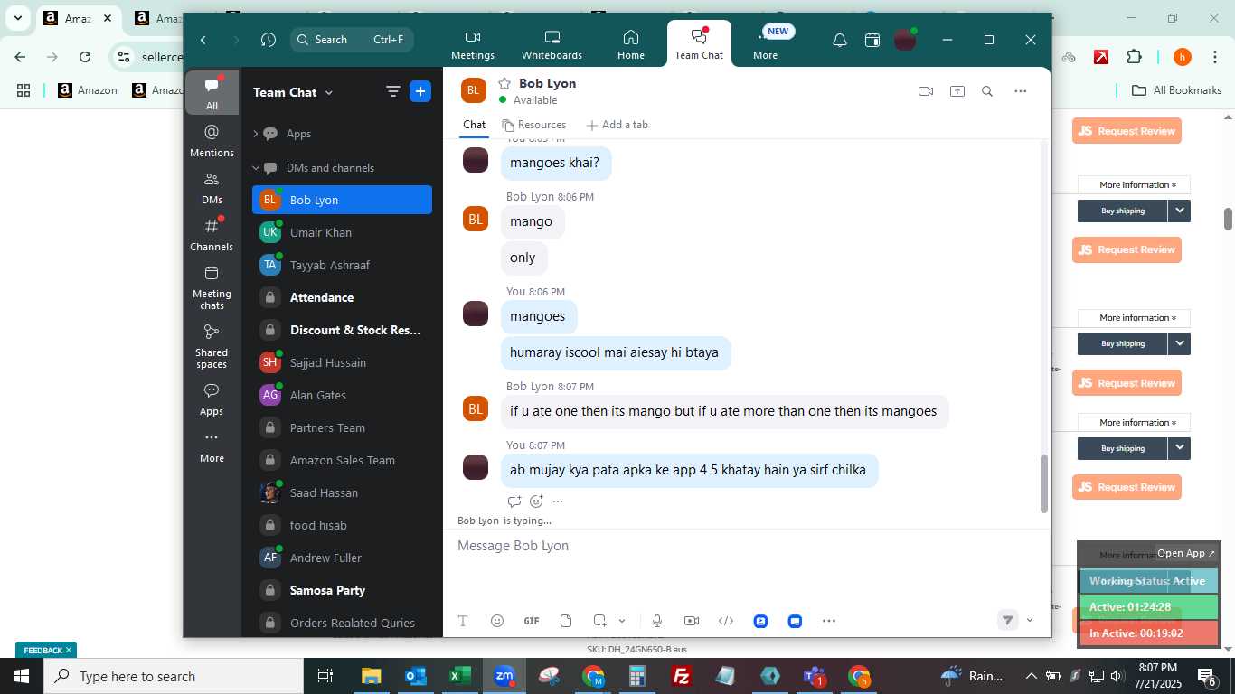
Task: Open the GIF picker
Action: (x=532, y=621)
